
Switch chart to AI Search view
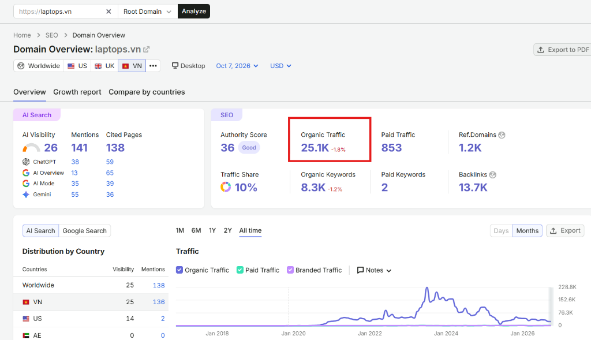click(41, 231)
